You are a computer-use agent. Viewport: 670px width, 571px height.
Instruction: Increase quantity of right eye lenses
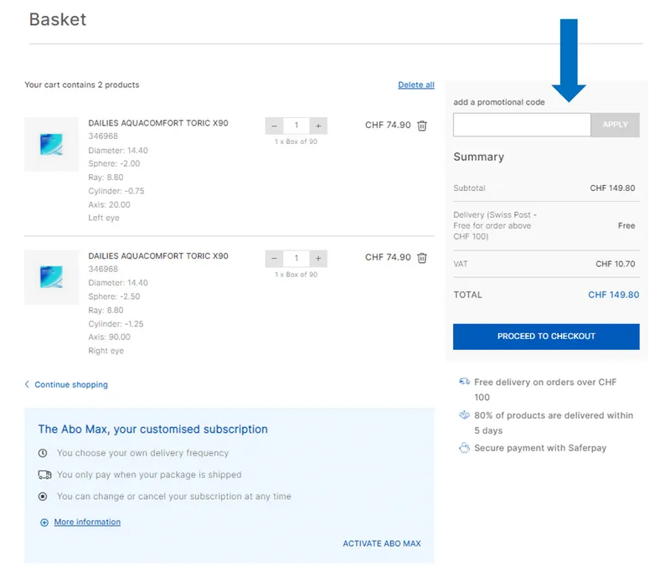(318, 259)
